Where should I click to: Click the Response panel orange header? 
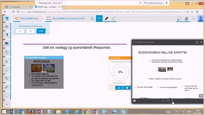120,58
